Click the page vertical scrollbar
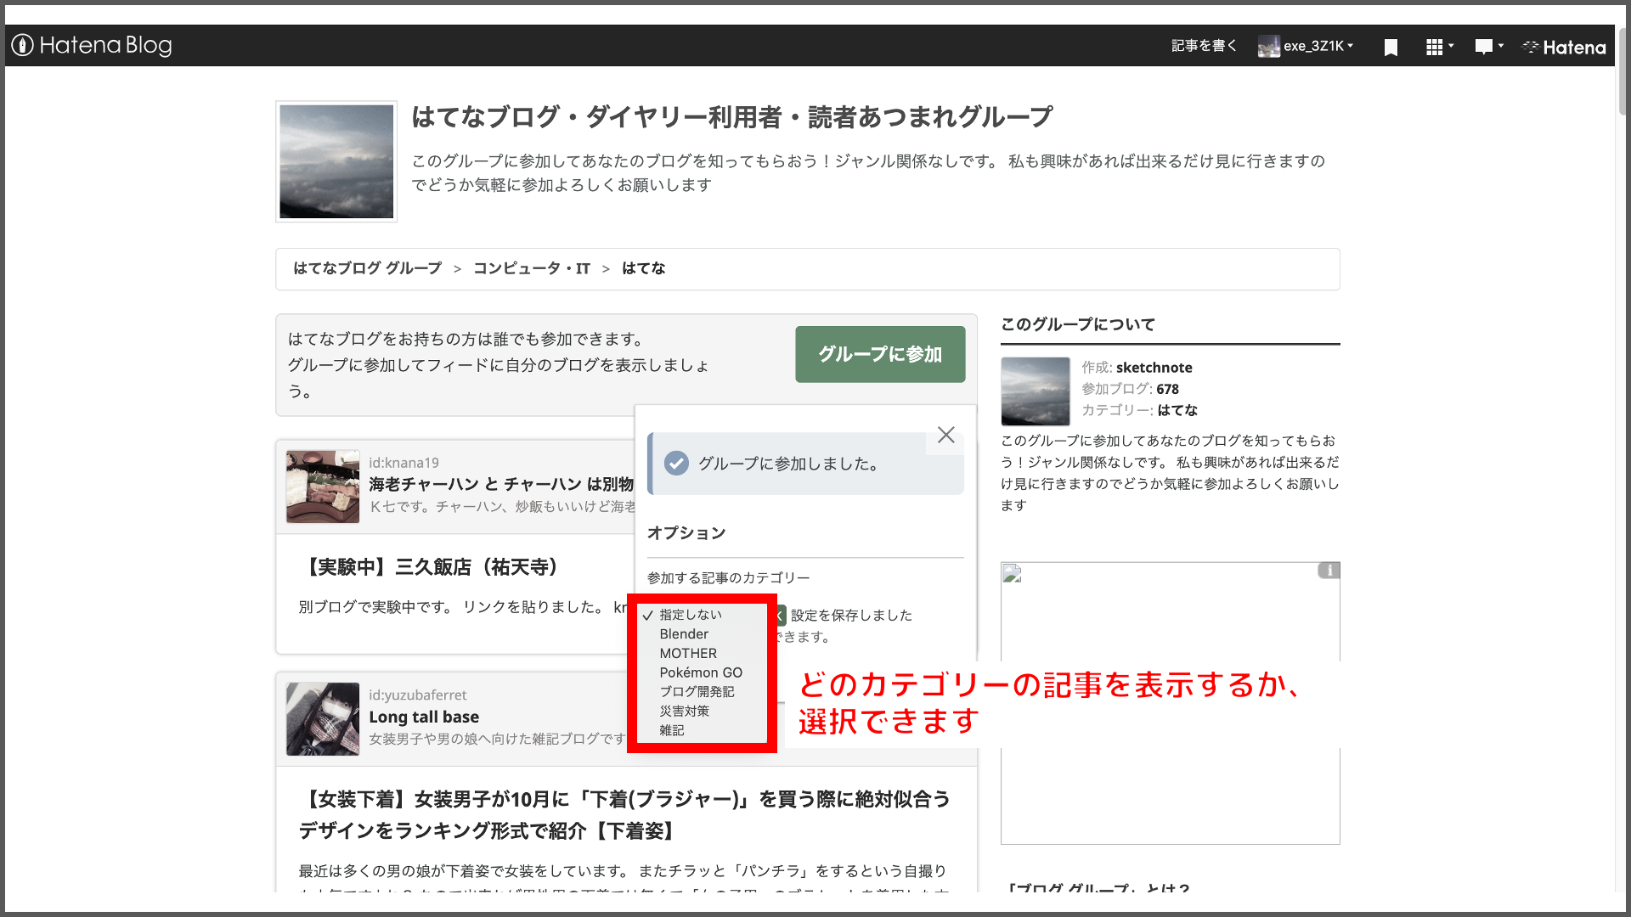This screenshot has height=917, width=1631. (1623, 72)
